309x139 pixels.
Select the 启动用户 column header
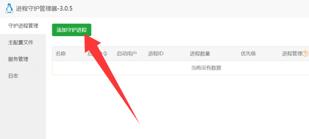coord(127,54)
